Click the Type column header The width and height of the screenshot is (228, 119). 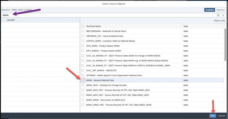click(x=186, y=26)
